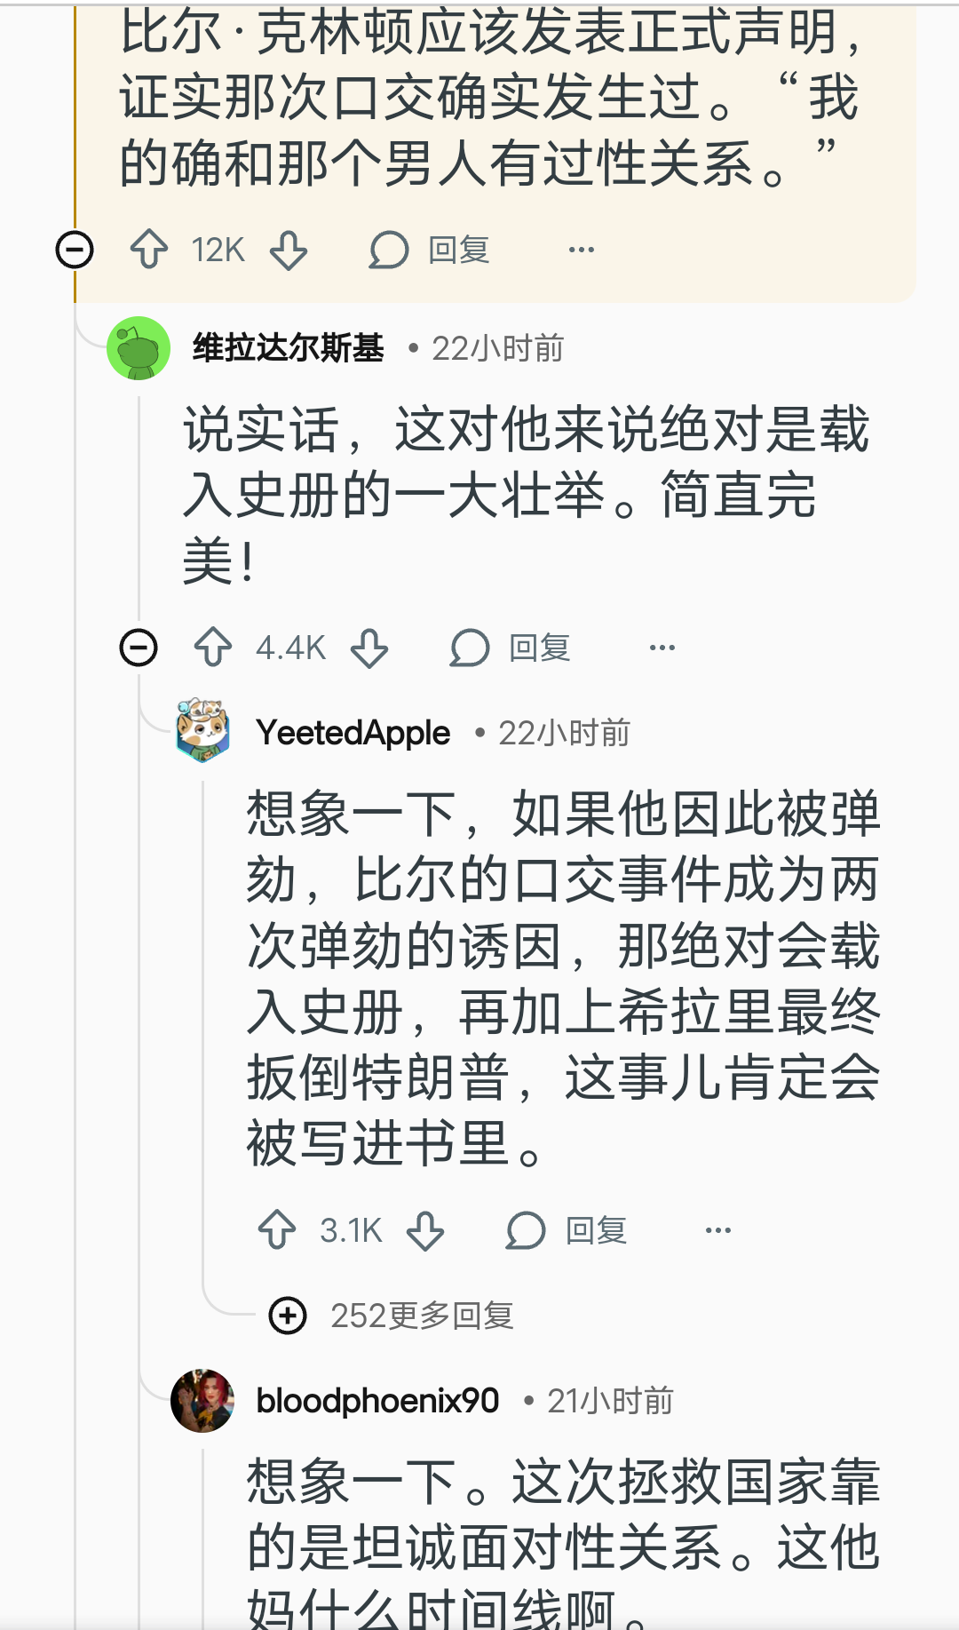The width and height of the screenshot is (959, 1630).
Task: Open more options for 维拉达尔斯基's comment
Action: 662,648
